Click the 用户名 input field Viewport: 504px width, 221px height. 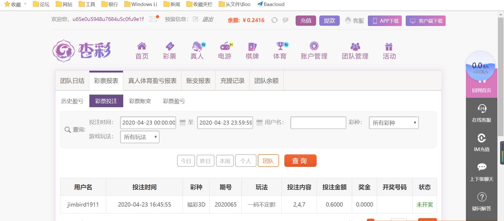click(x=318, y=123)
